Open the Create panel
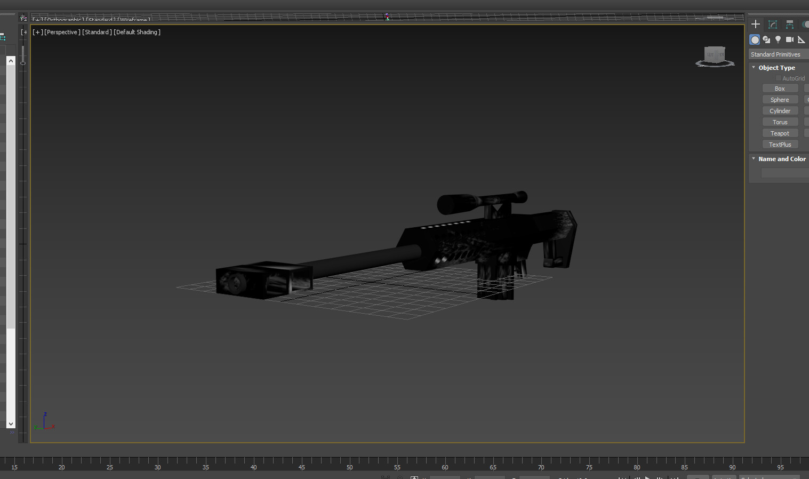Viewport: 809px width, 479px height. [x=755, y=24]
